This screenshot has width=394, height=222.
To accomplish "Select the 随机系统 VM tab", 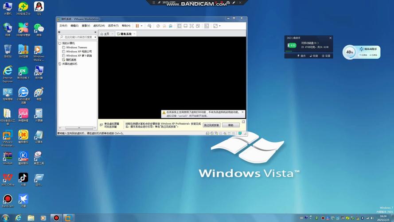I will click(x=126, y=34).
